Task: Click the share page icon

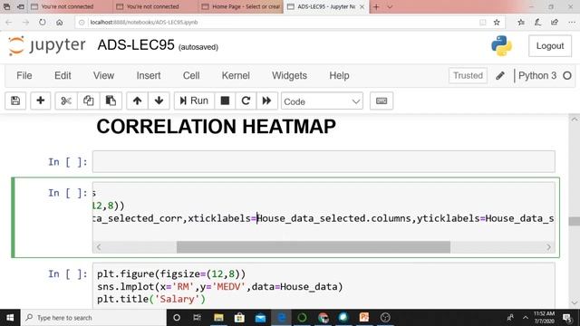Action: pos(555,22)
